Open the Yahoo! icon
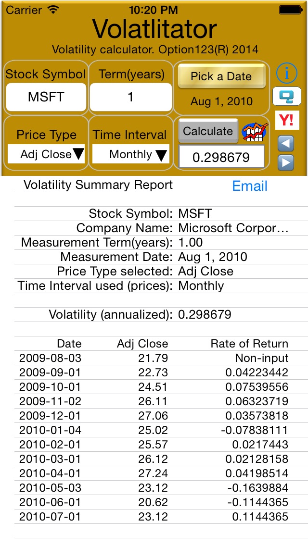 287,120
